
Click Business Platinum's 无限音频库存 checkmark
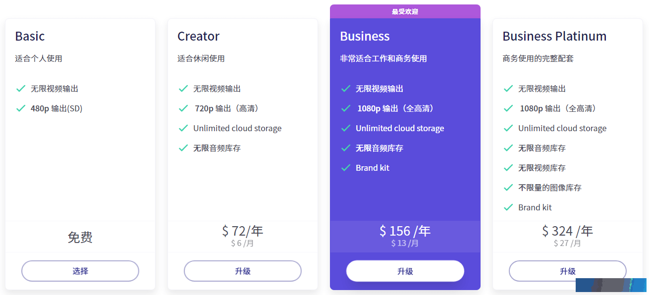click(508, 148)
